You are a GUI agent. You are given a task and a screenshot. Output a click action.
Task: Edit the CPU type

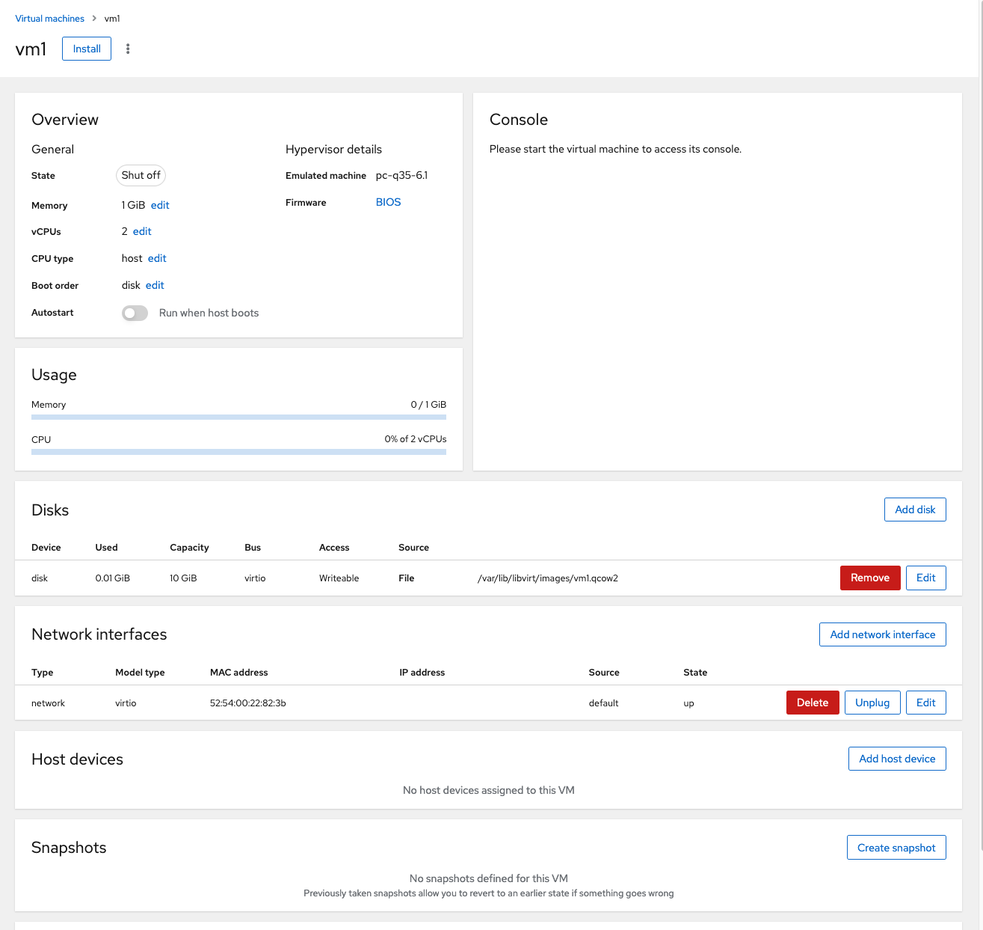tap(157, 258)
